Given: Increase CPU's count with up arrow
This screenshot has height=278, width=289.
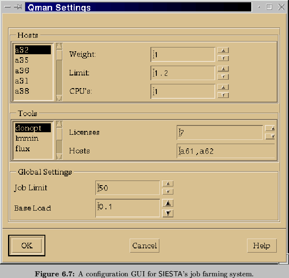Looking at the screenshot, I should (x=223, y=87).
